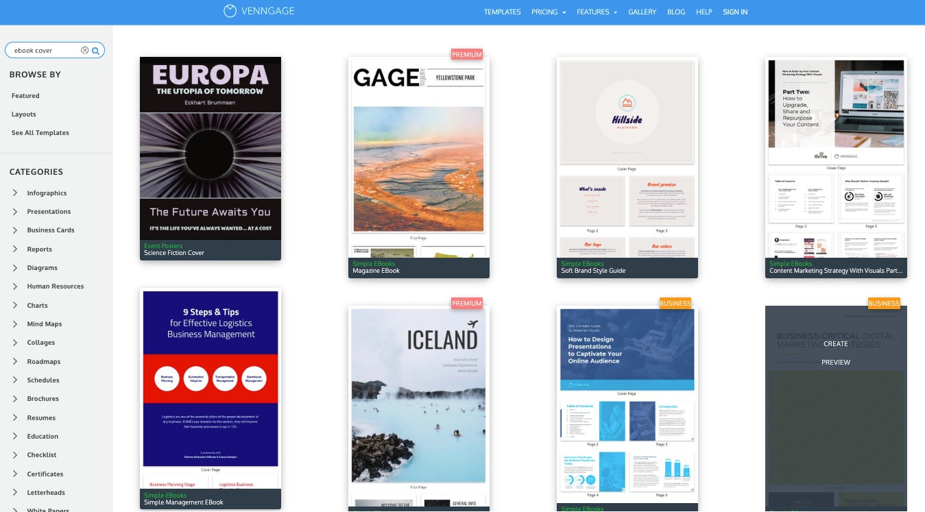This screenshot has height=512, width=925.
Task: Expand the Collages category chevron
Action: 15,343
